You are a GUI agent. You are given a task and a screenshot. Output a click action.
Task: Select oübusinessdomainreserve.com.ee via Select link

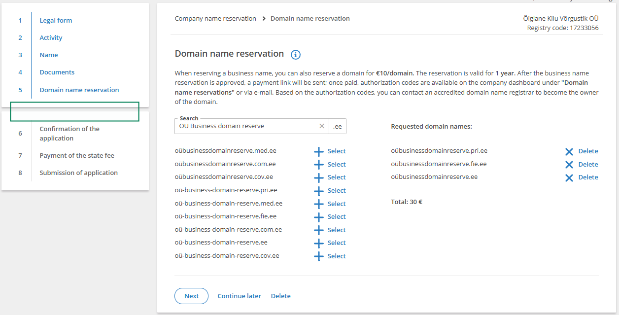point(337,165)
